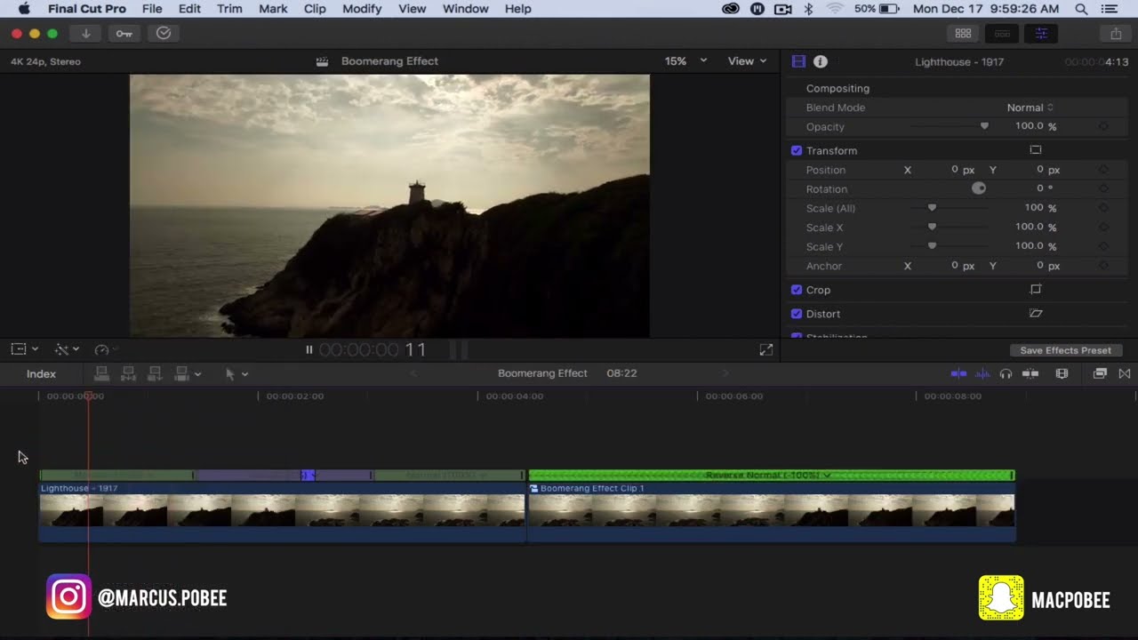The image size is (1138, 640).
Task: Open the Final Cut Pro app menu
Action: [87, 9]
